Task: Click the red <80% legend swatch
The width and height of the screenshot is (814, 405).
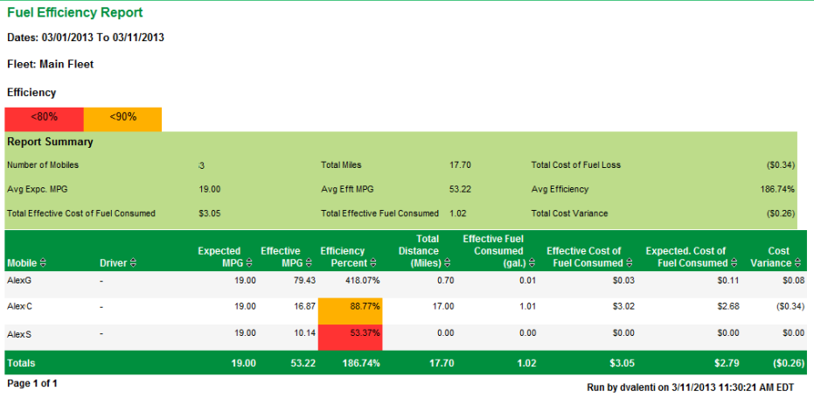Action: tap(44, 119)
